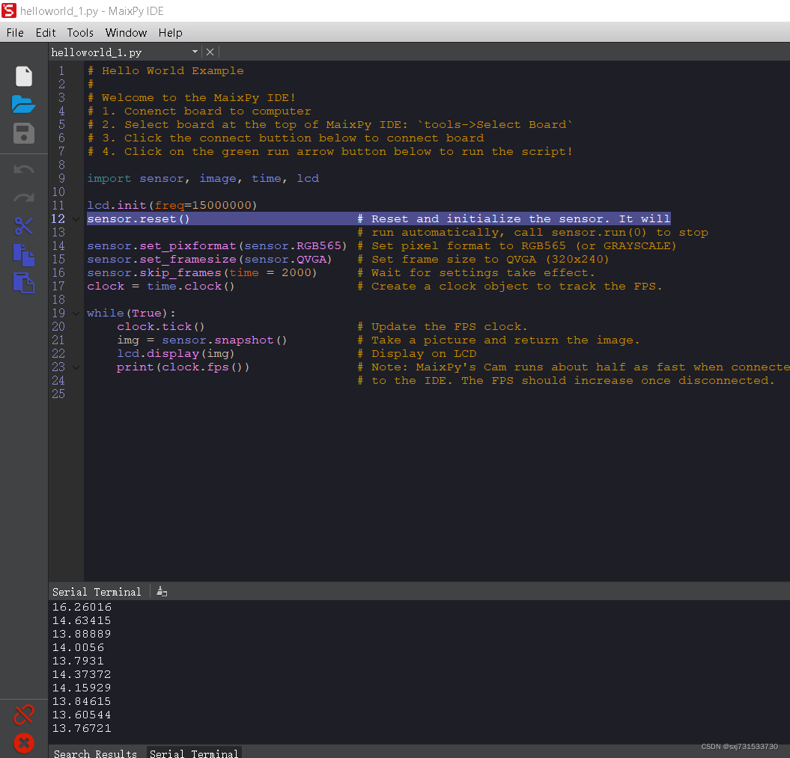Click terminal output value 16.26016
790x758 pixels.
coord(82,608)
